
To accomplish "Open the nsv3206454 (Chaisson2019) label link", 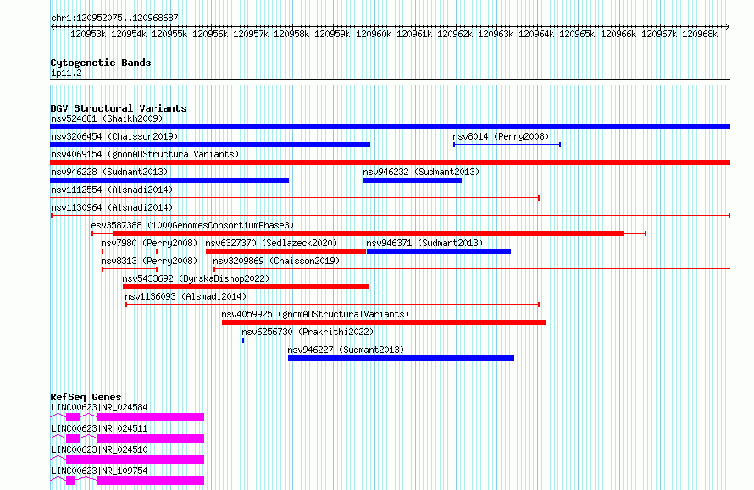I will [x=114, y=136].
